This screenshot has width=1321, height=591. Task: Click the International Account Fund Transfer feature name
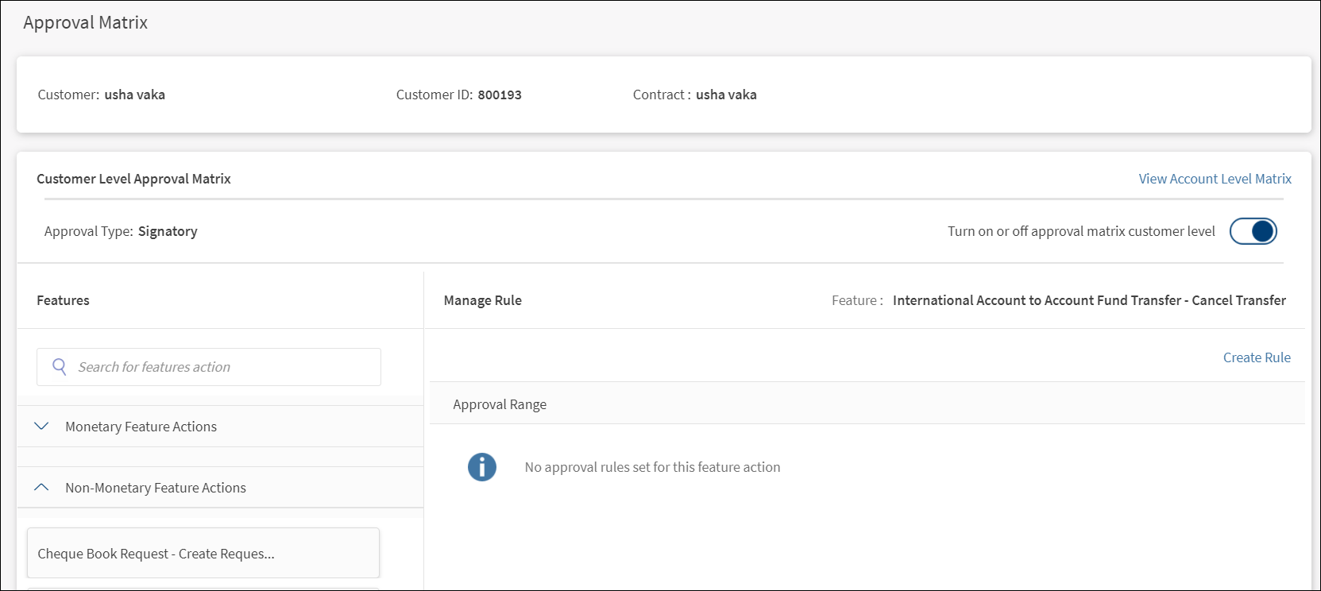(x=1088, y=300)
